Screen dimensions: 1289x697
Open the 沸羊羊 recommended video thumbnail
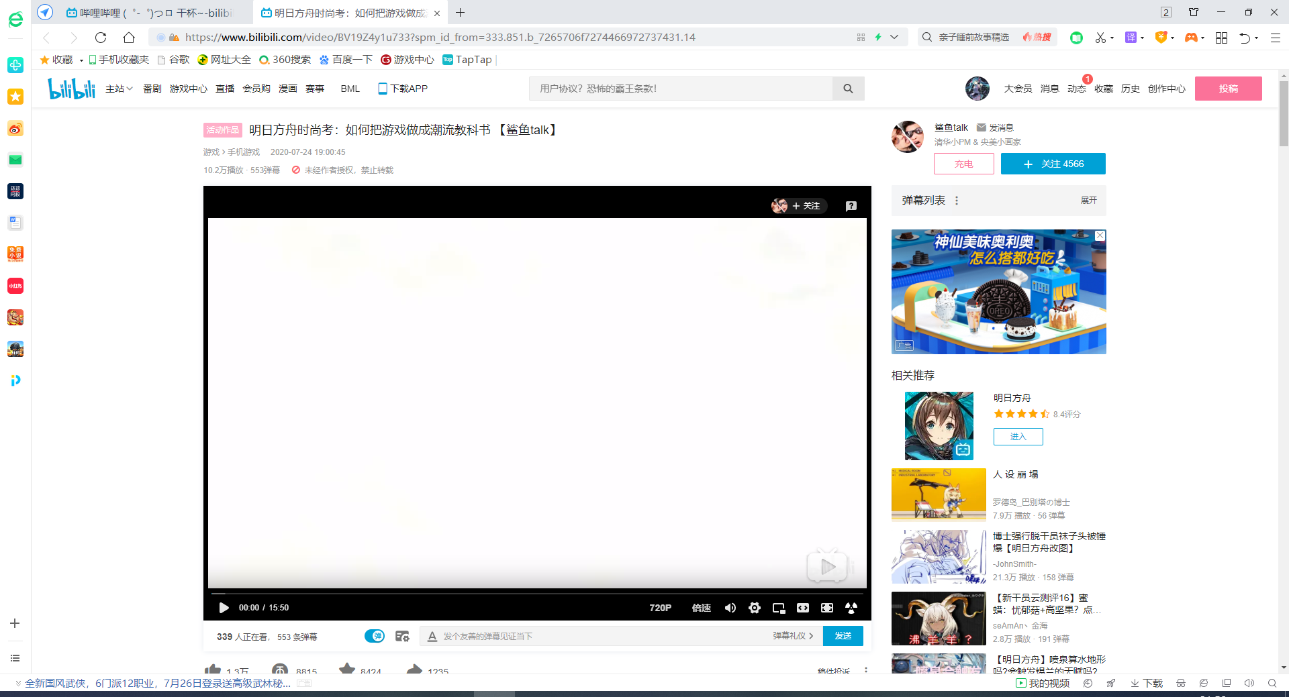939,619
